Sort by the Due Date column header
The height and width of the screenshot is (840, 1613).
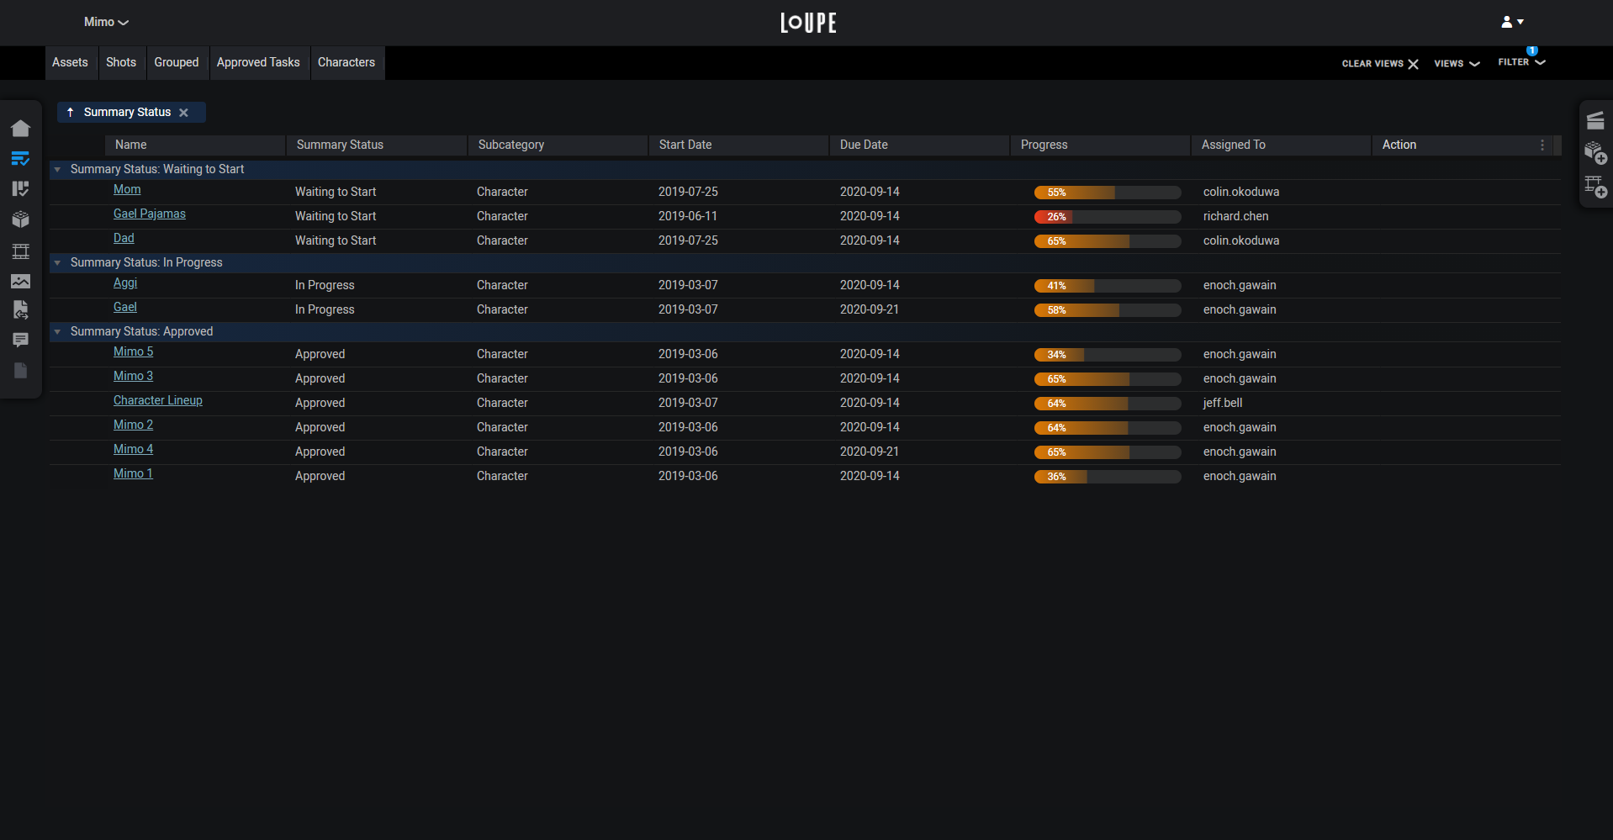[919, 145]
